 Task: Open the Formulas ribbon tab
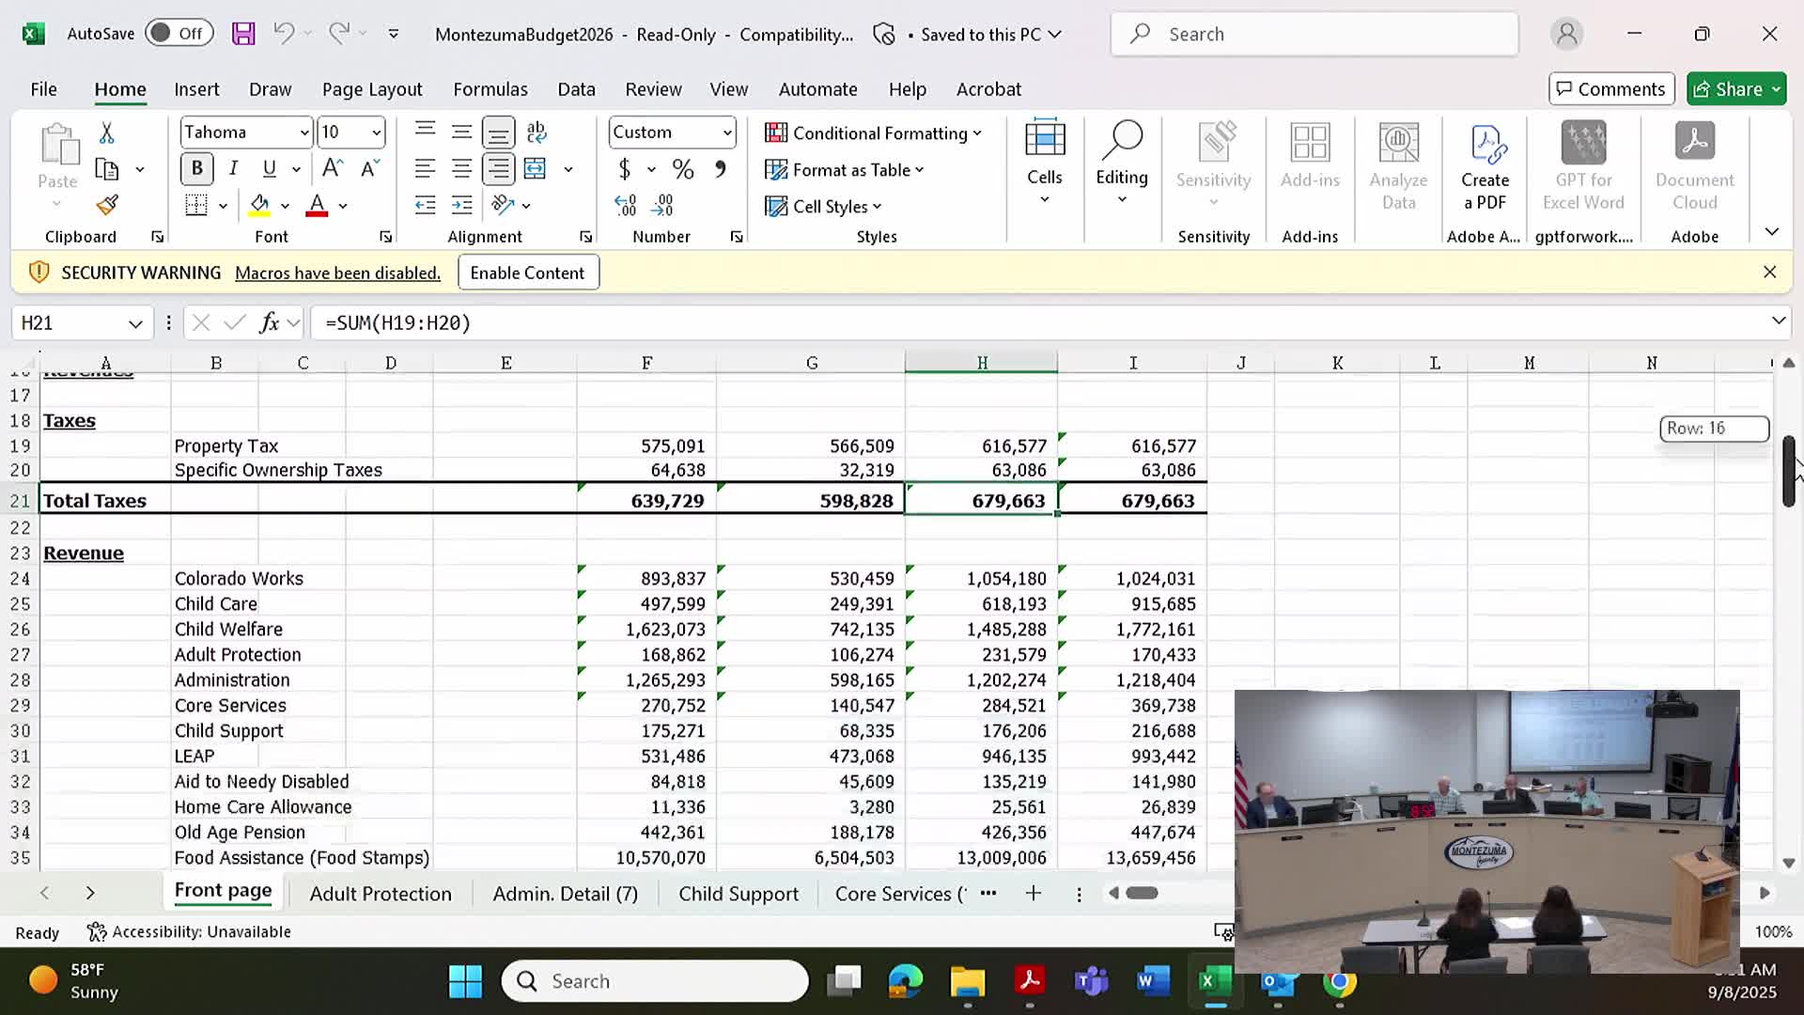[490, 89]
